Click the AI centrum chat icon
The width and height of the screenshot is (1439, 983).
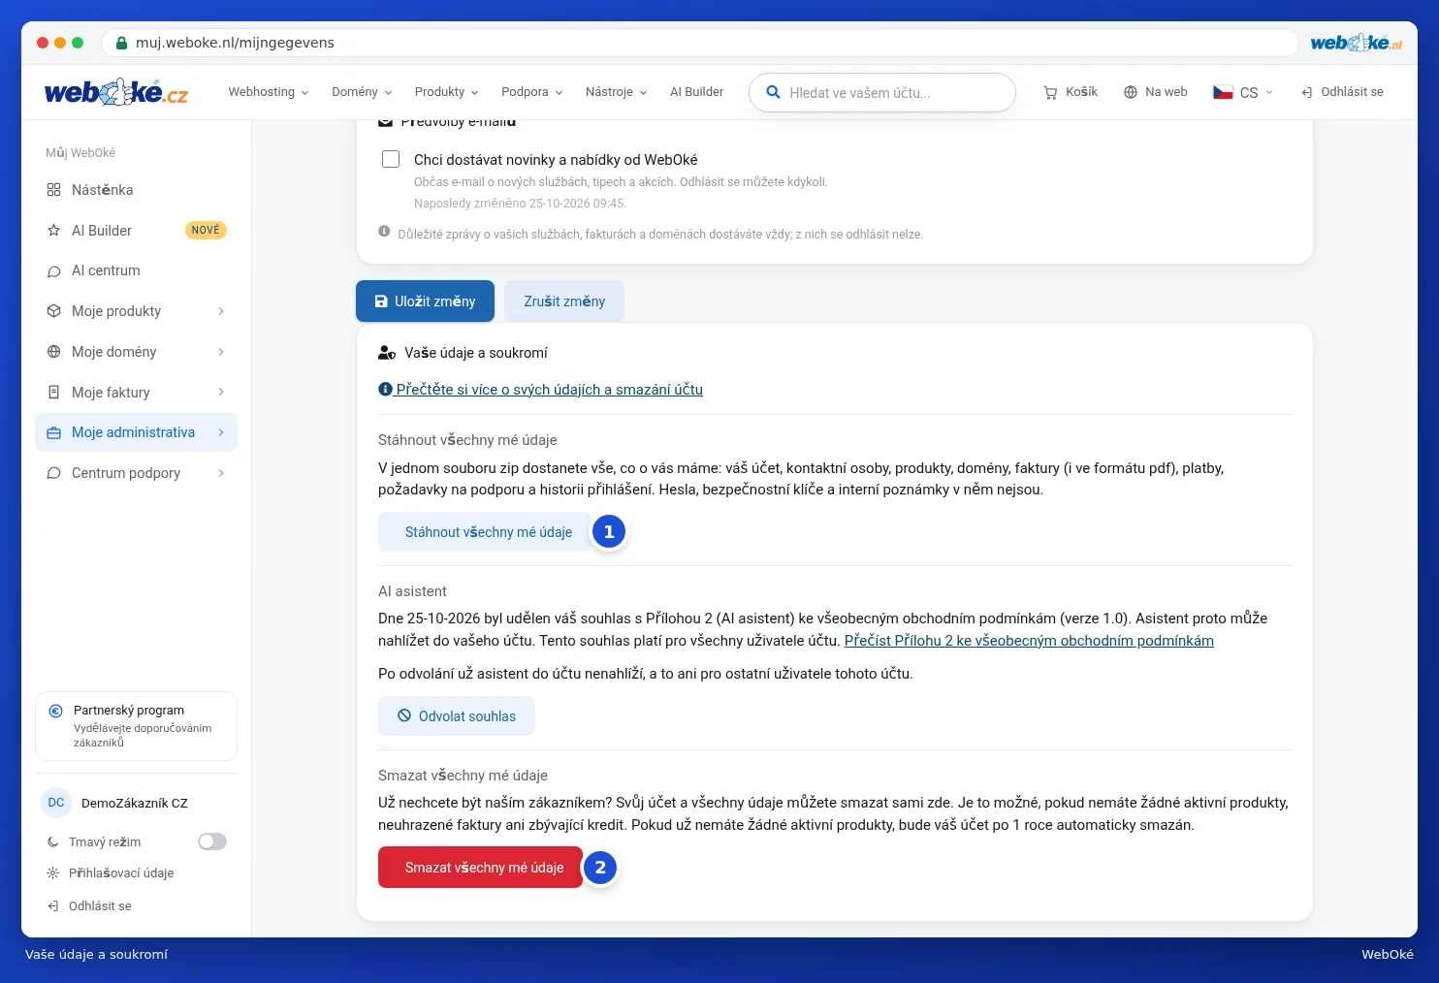pyautogui.click(x=53, y=271)
